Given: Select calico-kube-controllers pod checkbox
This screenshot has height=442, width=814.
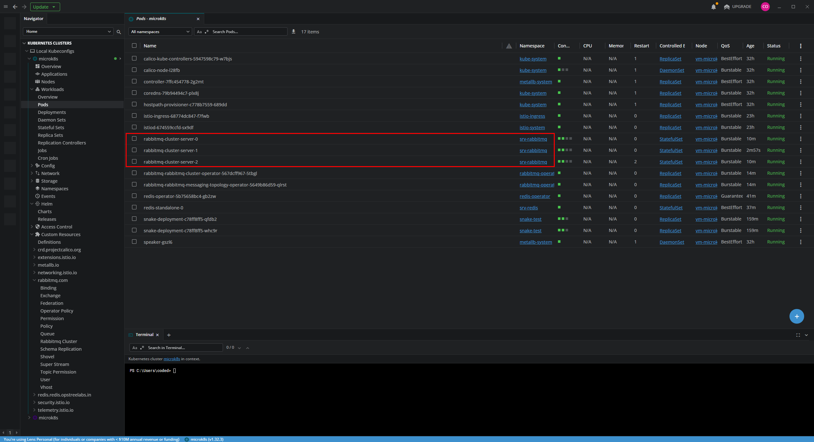Looking at the screenshot, I should pos(134,58).
